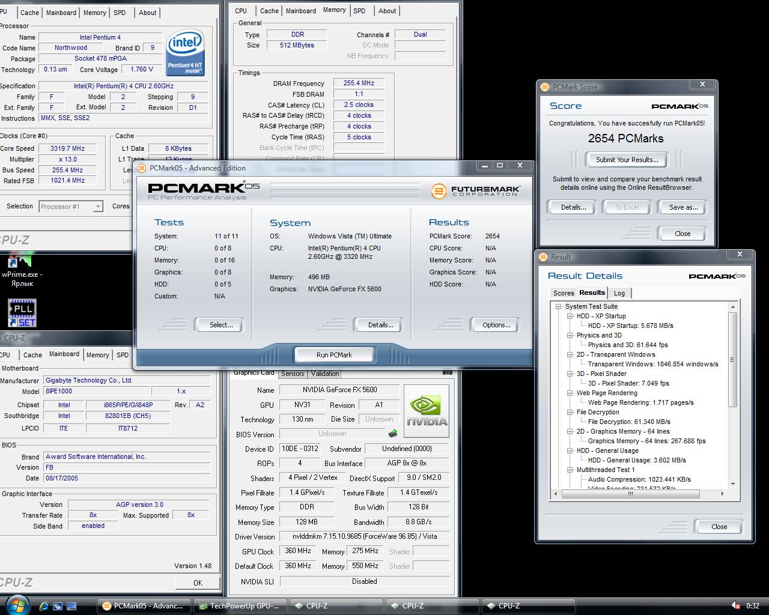Click the Intel Pentium 4 HT logo

185,53
